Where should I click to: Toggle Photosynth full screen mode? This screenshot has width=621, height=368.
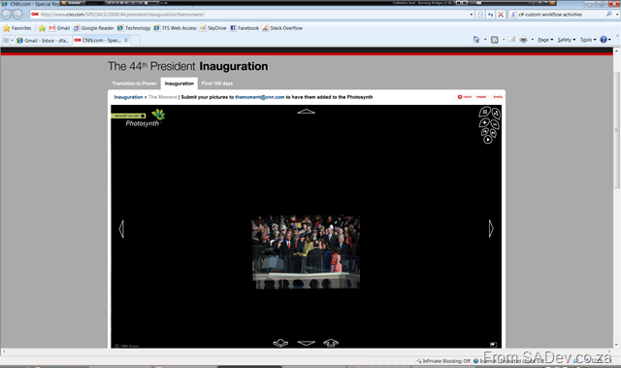494,345
